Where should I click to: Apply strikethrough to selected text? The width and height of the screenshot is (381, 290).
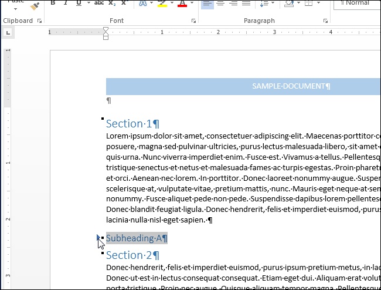click(98, 4)
